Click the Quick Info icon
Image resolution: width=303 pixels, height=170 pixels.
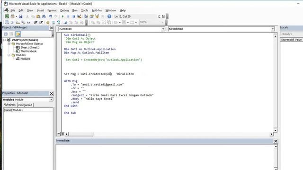click(x=18, y=22)
